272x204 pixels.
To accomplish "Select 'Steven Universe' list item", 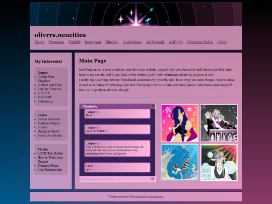I will point(49,119).
